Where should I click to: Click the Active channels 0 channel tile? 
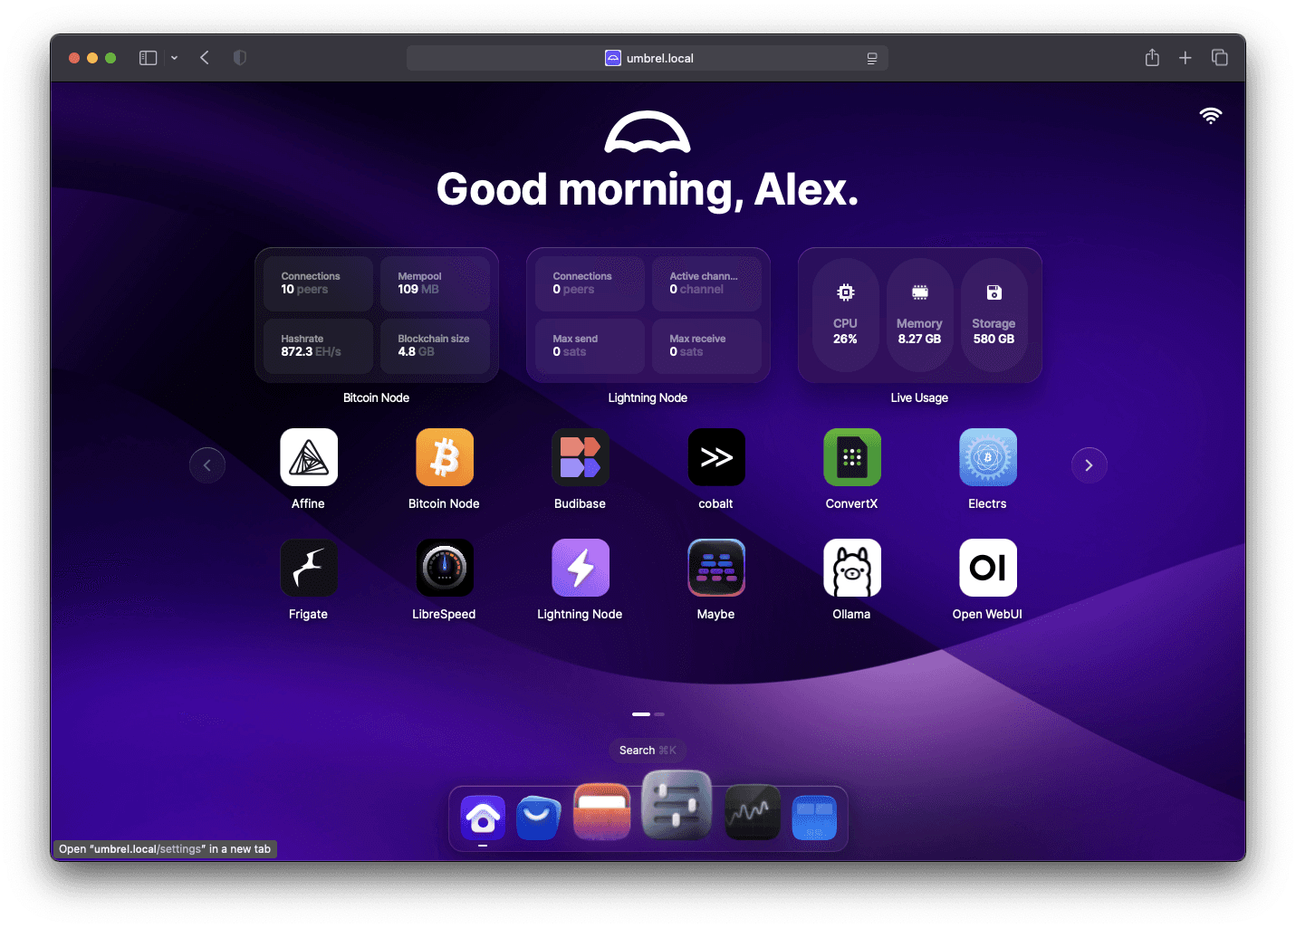coord(706,283)
